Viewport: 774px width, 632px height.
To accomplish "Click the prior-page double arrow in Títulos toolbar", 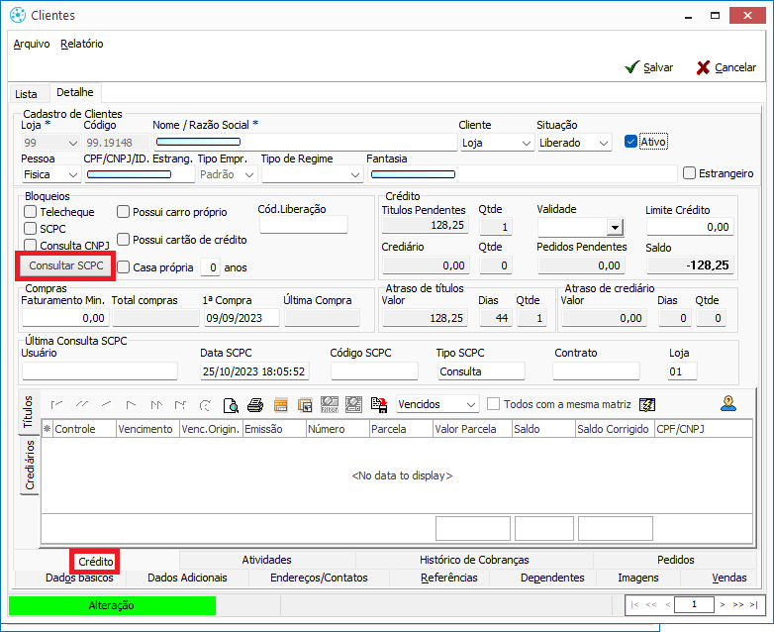I will tap(82, 405).
